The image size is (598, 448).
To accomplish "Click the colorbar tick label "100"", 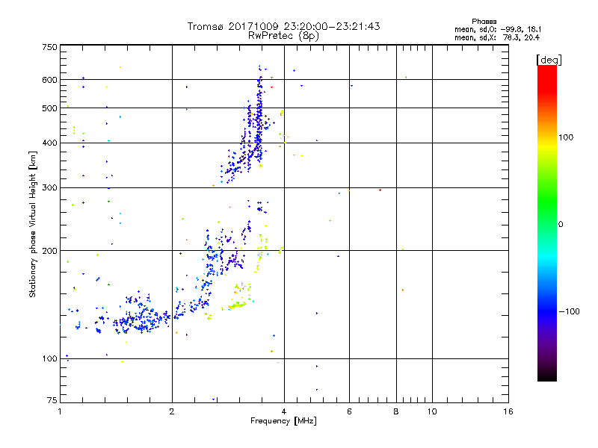I will (x=566, y=137).
